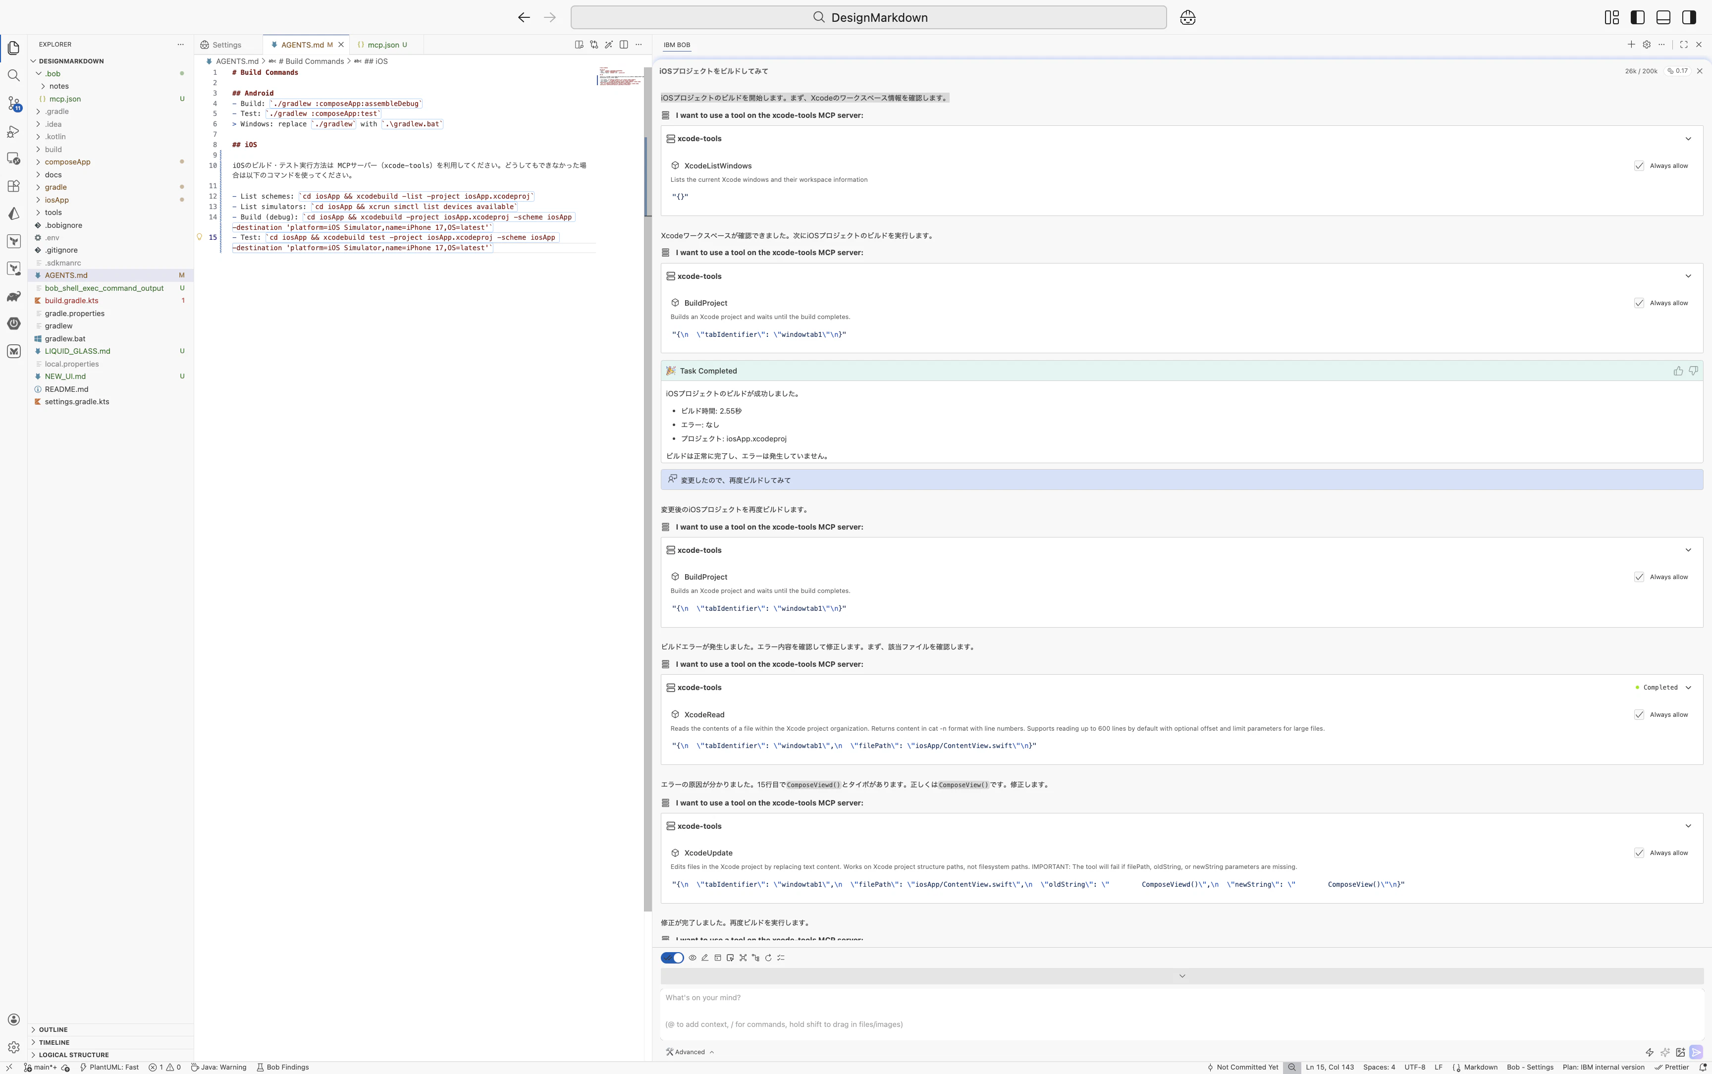The image size is (1712, 1074).
Task: Expand the BOB chat panel to full screen
Action: [x=1684, y=44]
